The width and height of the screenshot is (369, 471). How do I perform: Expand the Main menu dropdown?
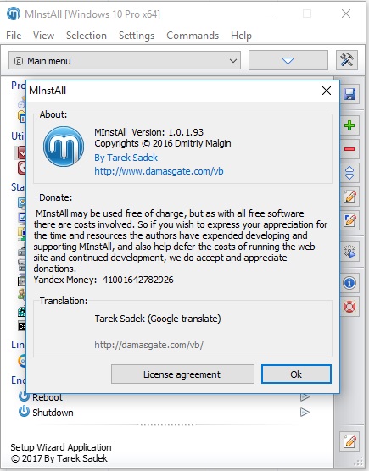[125, 60]
